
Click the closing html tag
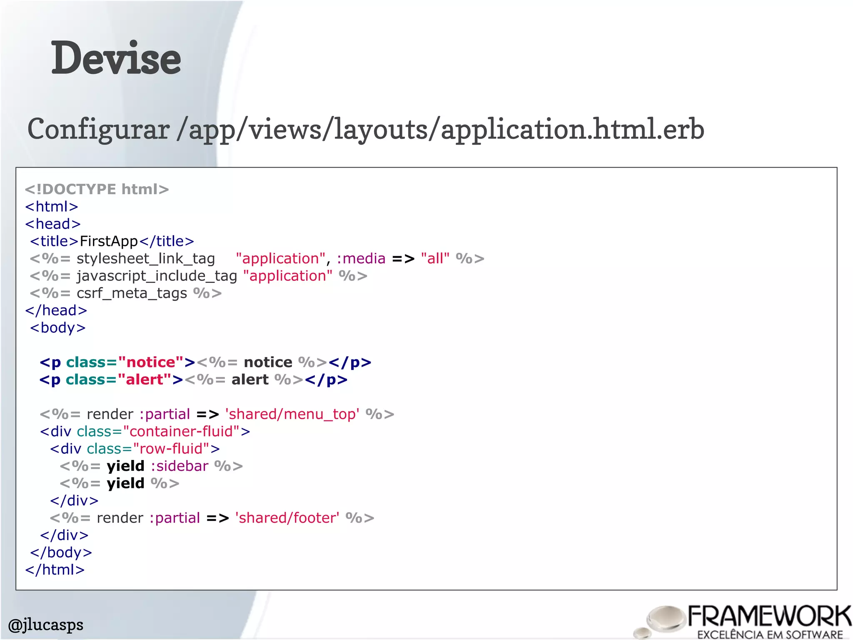(55, 570)
